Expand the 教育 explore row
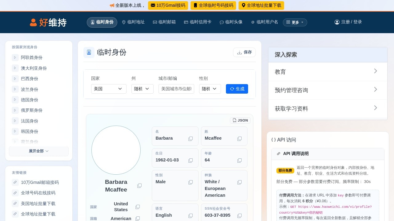394x221 pixels. (328, 72)
